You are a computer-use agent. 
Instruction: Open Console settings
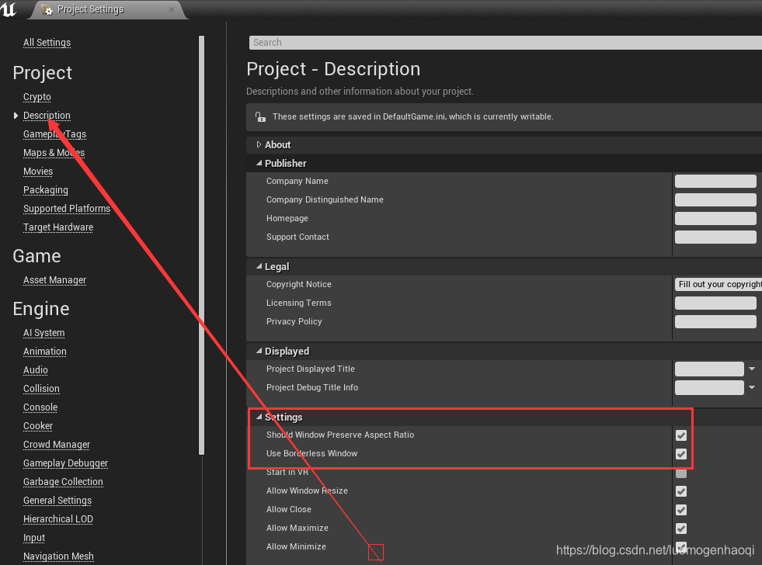coord(40,407)
